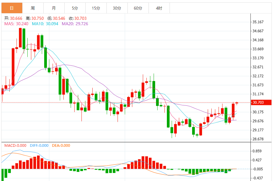Click the MA20: 29.726 legend label
273x181 pixels.
(x=75, y=24)
